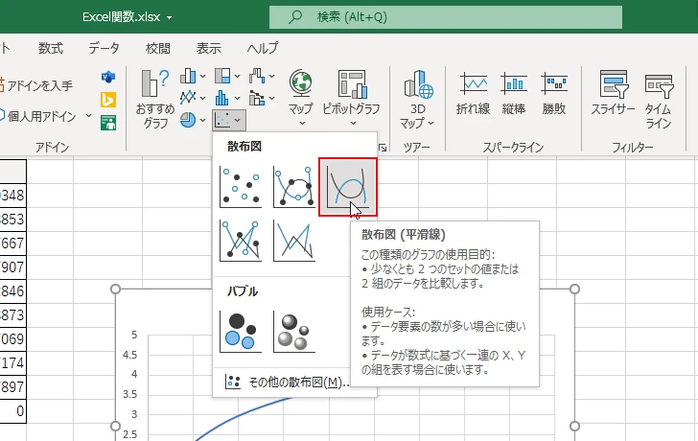Select scatter with smooth lines (平滑線) icon

coord(348,187)
